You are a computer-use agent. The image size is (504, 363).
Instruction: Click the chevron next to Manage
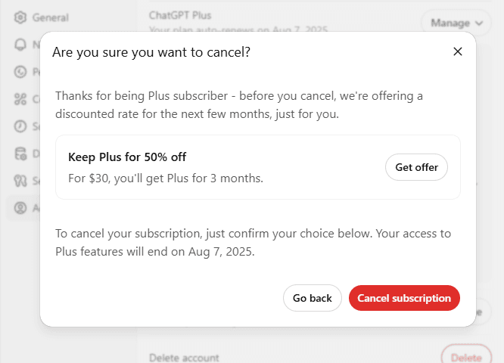pyautogui.click(x=479, y=23)
